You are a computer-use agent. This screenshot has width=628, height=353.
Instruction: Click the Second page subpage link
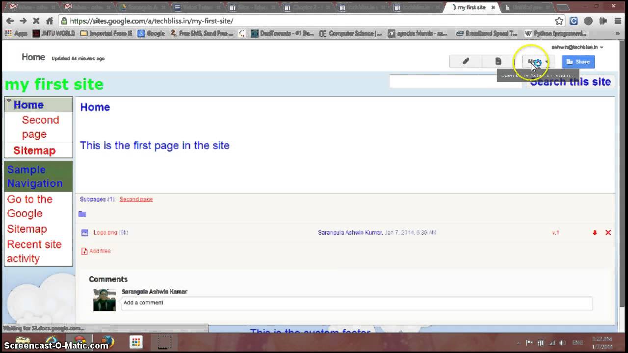(136, 199)
